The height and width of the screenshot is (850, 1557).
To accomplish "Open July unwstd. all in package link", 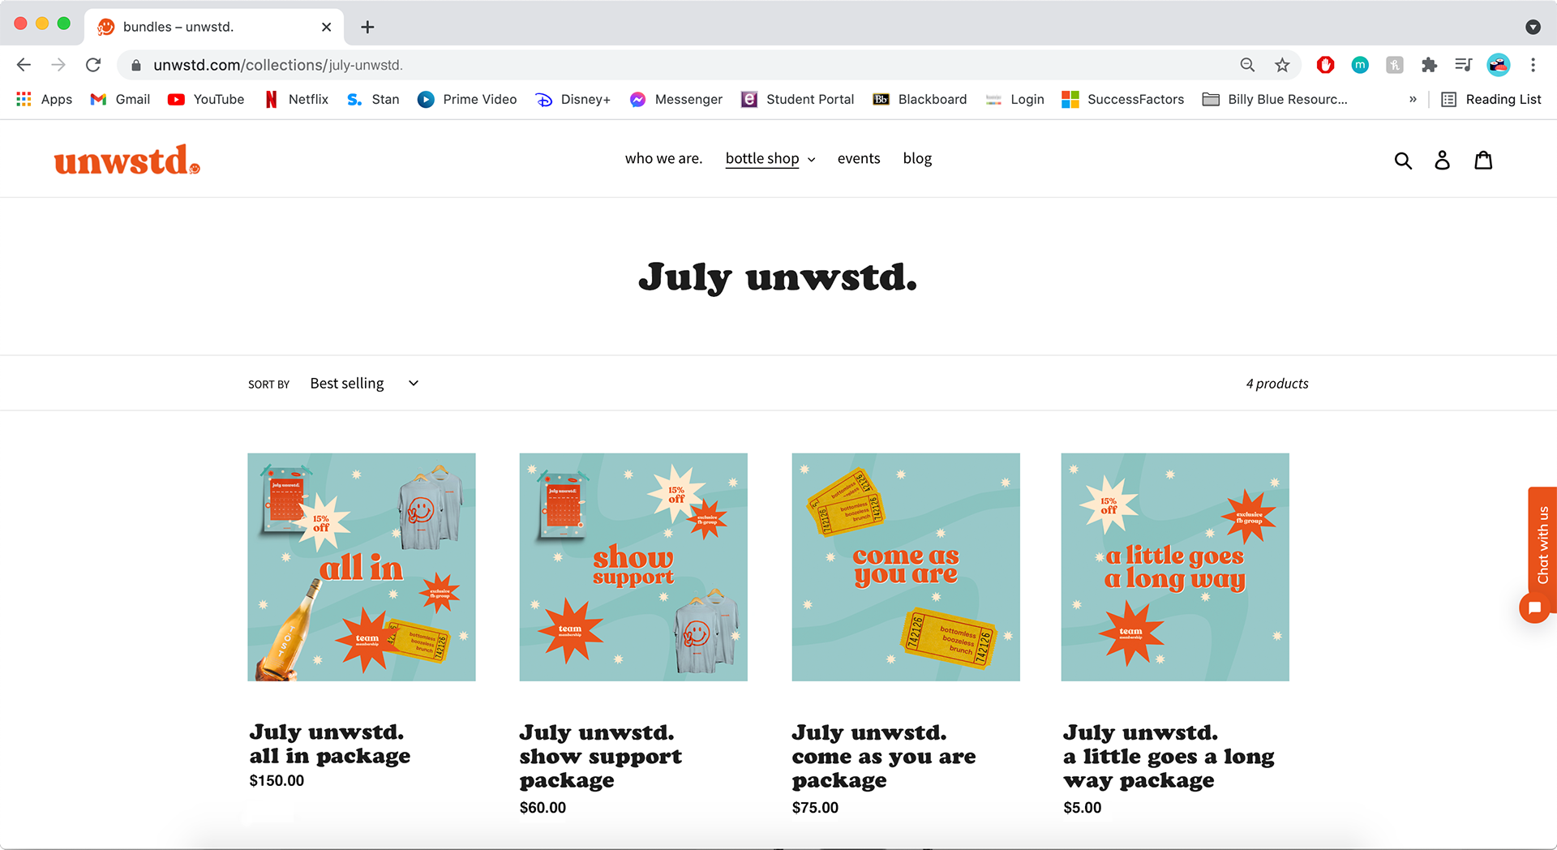I will pyautogui.click(x=330, y=744).
